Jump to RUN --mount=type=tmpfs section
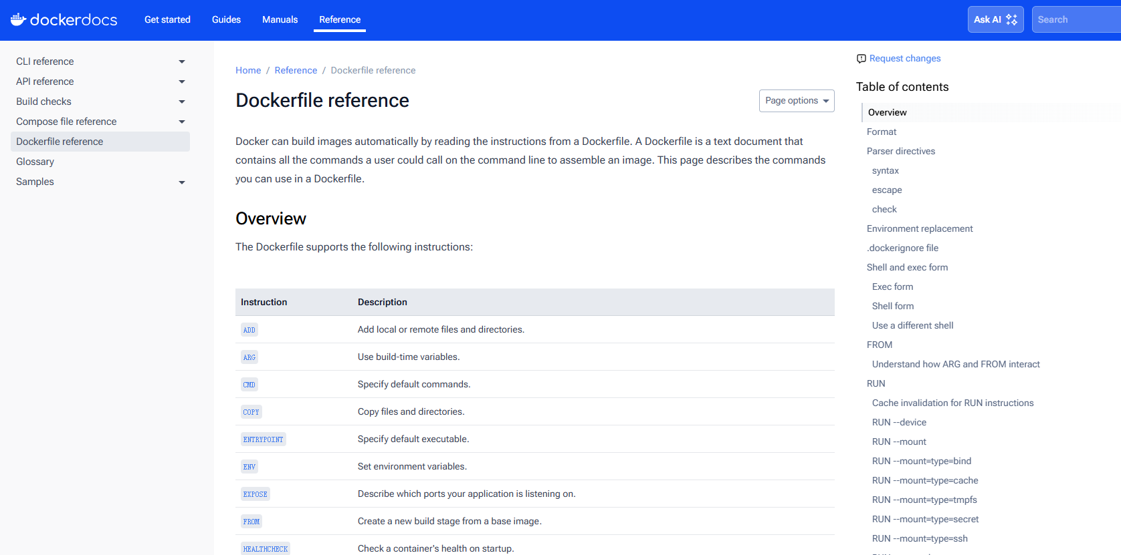The image size is (1121, 555). (x=924, y=500)
